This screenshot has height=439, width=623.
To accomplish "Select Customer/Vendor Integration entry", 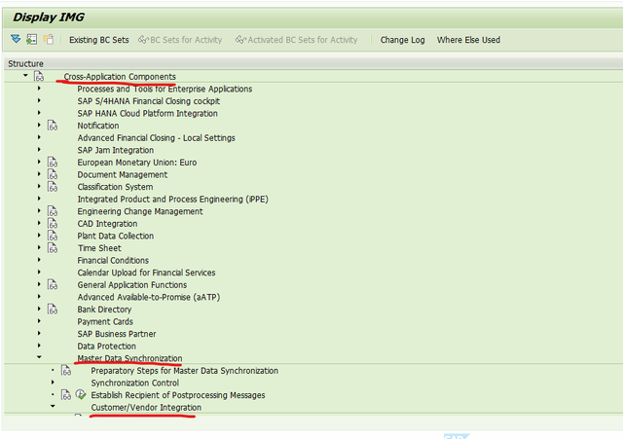I will (146, 408).
